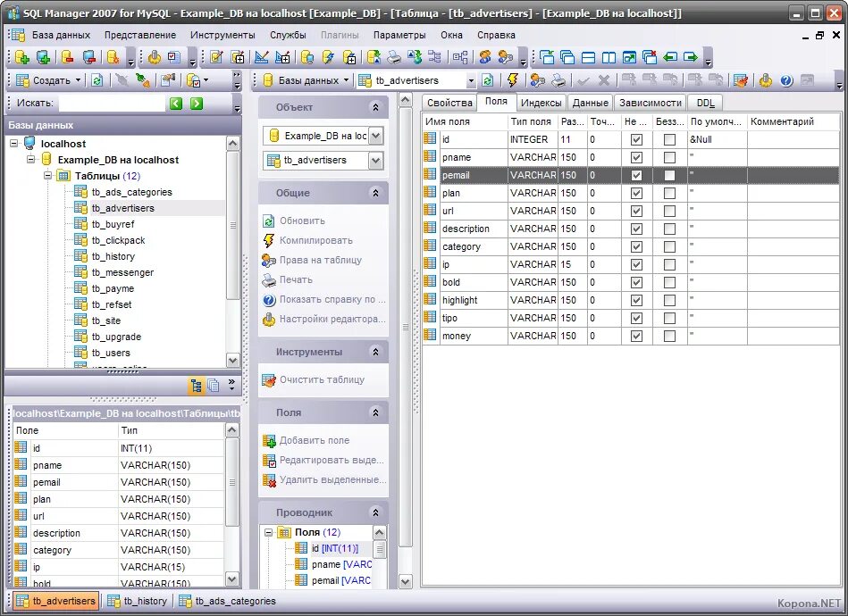
Task: Toggle Not Null checkbox for id field
Action: [x=636, y=139]
